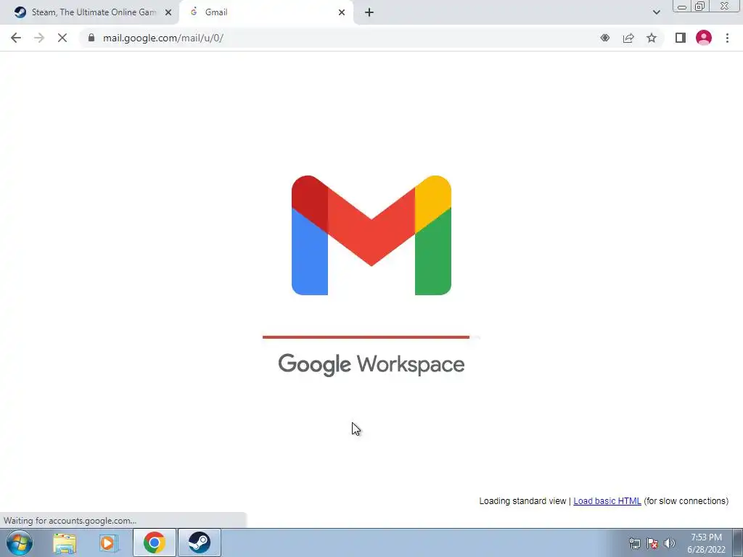Open Action Center flag icon
The height and width of the screenshot is (557, 743).
pyautogui.click(x=652, y=543)
